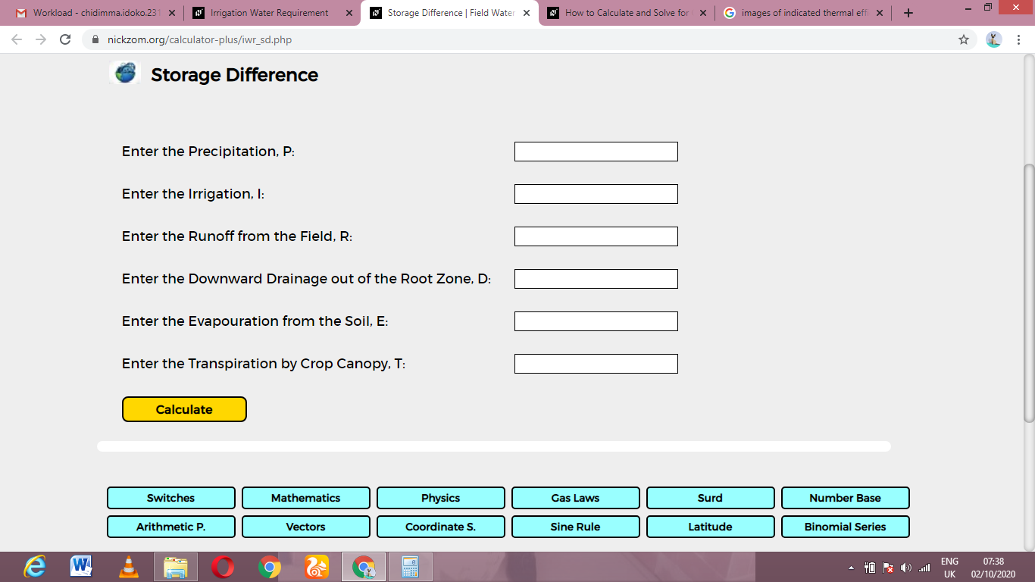Click the globe logo beside Storage Difference

coord(125,73)
